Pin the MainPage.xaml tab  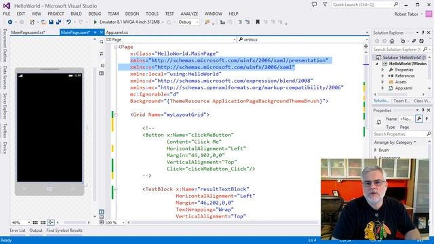(x=95, y=33)
